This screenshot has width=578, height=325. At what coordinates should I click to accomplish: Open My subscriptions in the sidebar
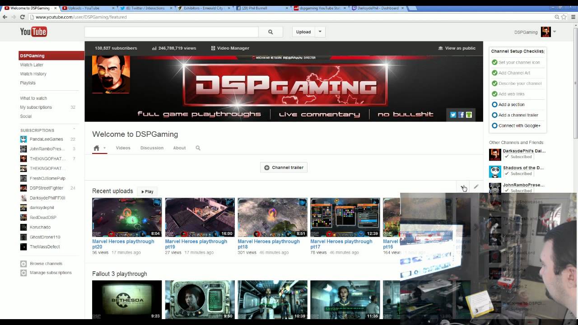[36, 107]
